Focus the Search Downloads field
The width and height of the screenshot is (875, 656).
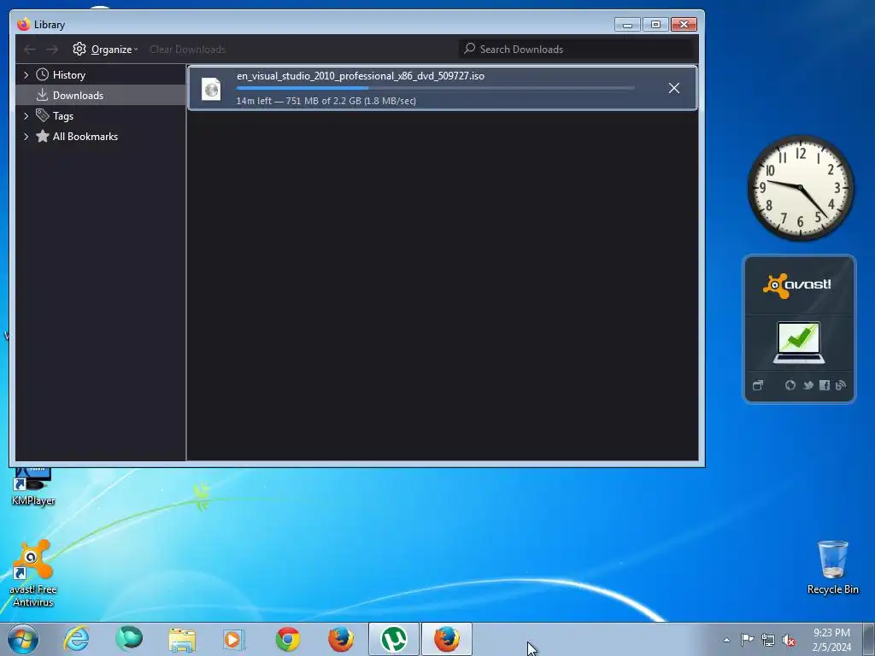(577, 49)
